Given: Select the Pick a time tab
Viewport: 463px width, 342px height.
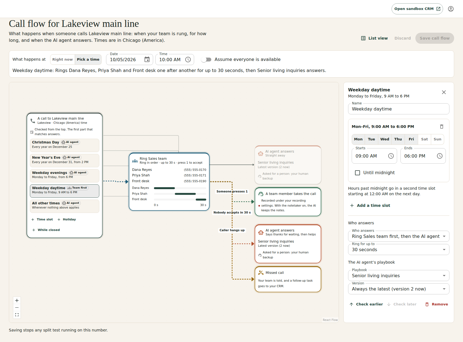Looking at the screenshot, I should (88, 60).
